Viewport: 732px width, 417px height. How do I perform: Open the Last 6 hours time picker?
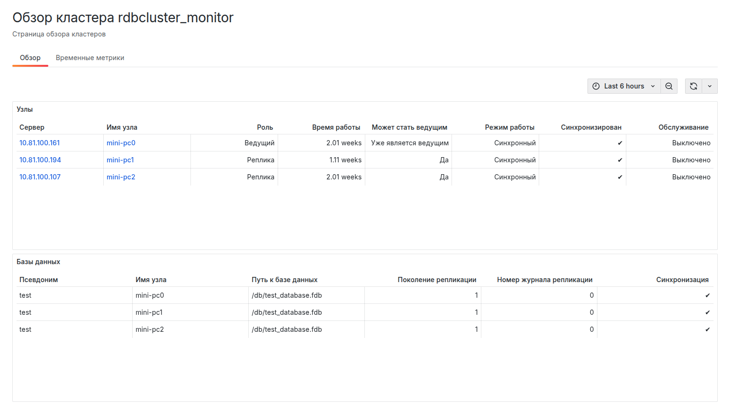pyautogui.click(x=624, y=86)
